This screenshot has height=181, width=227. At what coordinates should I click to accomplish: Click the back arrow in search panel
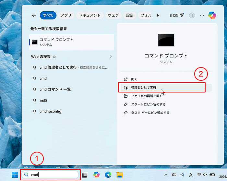[34, 15]
